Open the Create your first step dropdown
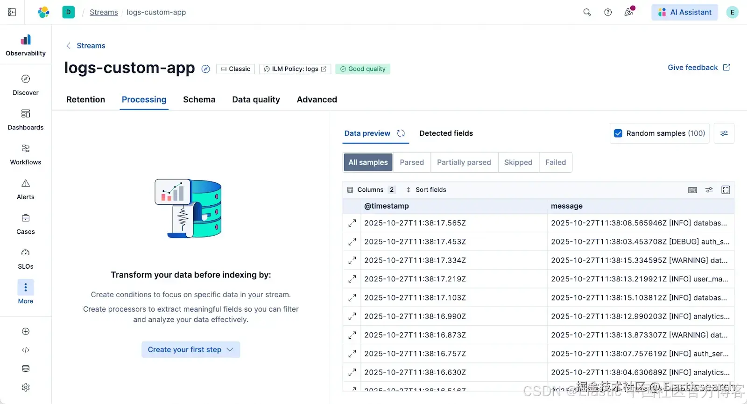This screenshot has width=747, height=404. [x=190, y=350]
